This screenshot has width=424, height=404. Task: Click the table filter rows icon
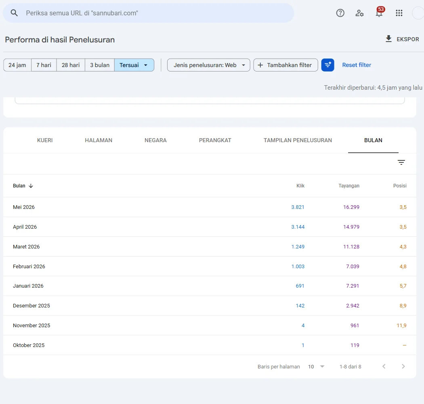tap(401, 162)
